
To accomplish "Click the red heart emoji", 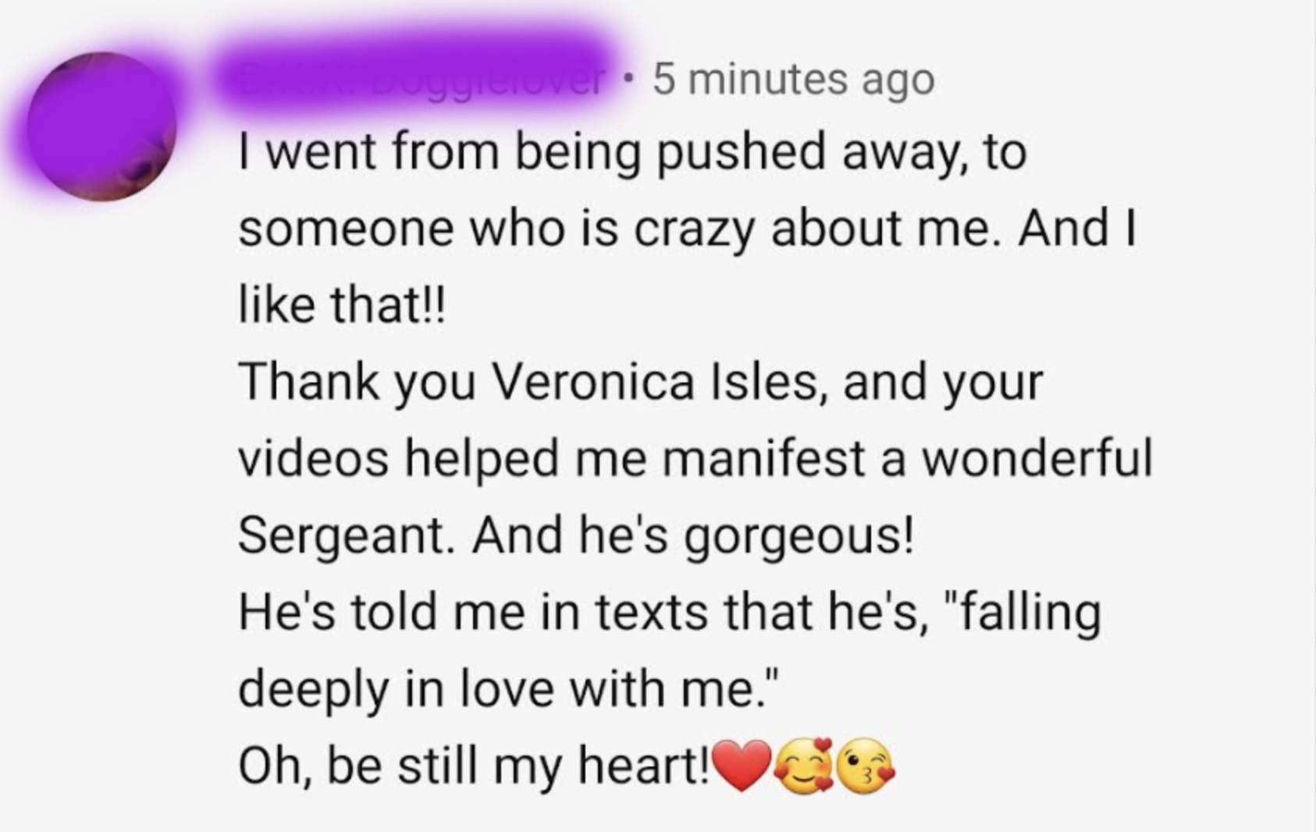I will pos(742,766).
